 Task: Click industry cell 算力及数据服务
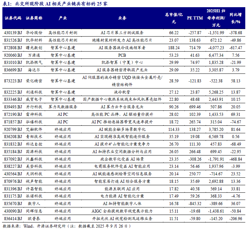point(63,107)
